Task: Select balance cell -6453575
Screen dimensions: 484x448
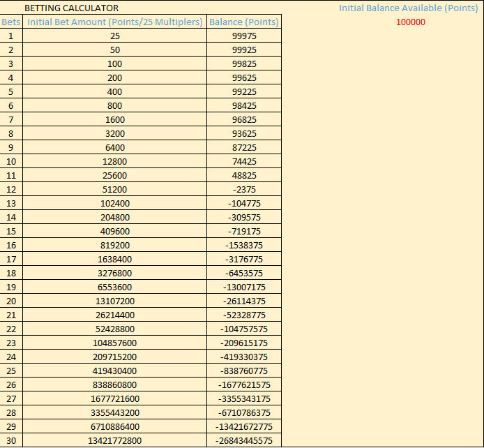Action: point(244,273)
